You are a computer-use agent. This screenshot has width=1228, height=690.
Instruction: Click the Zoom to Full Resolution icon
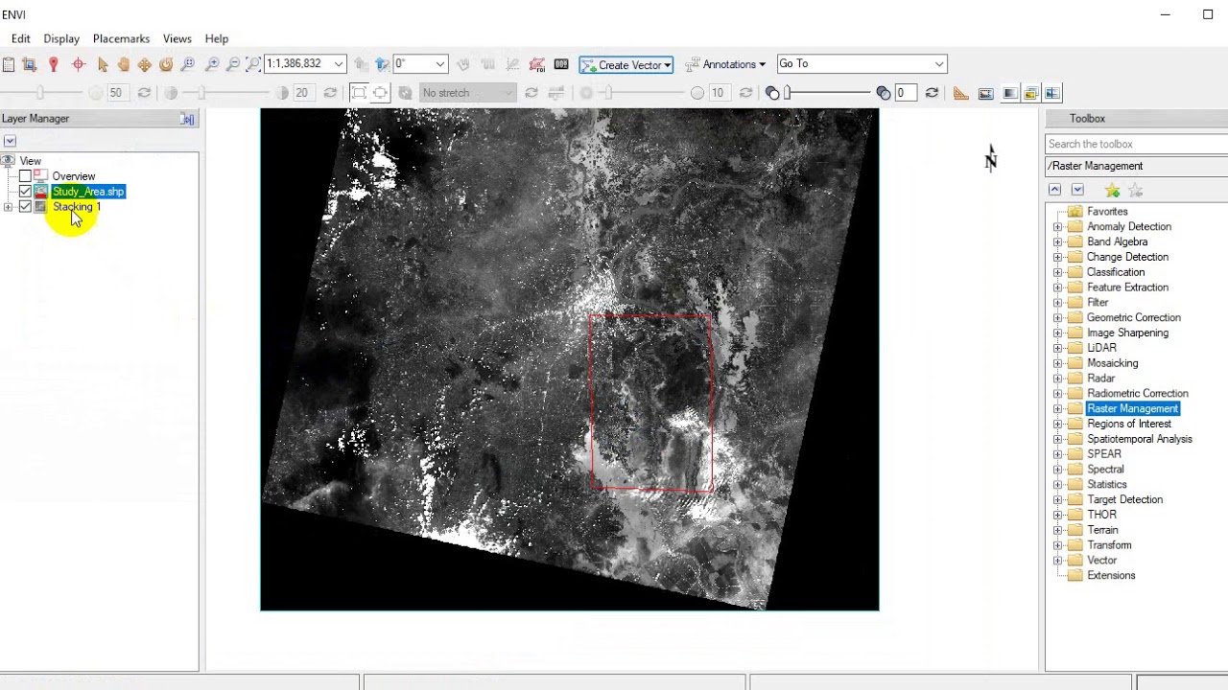(x=380, y=93)
